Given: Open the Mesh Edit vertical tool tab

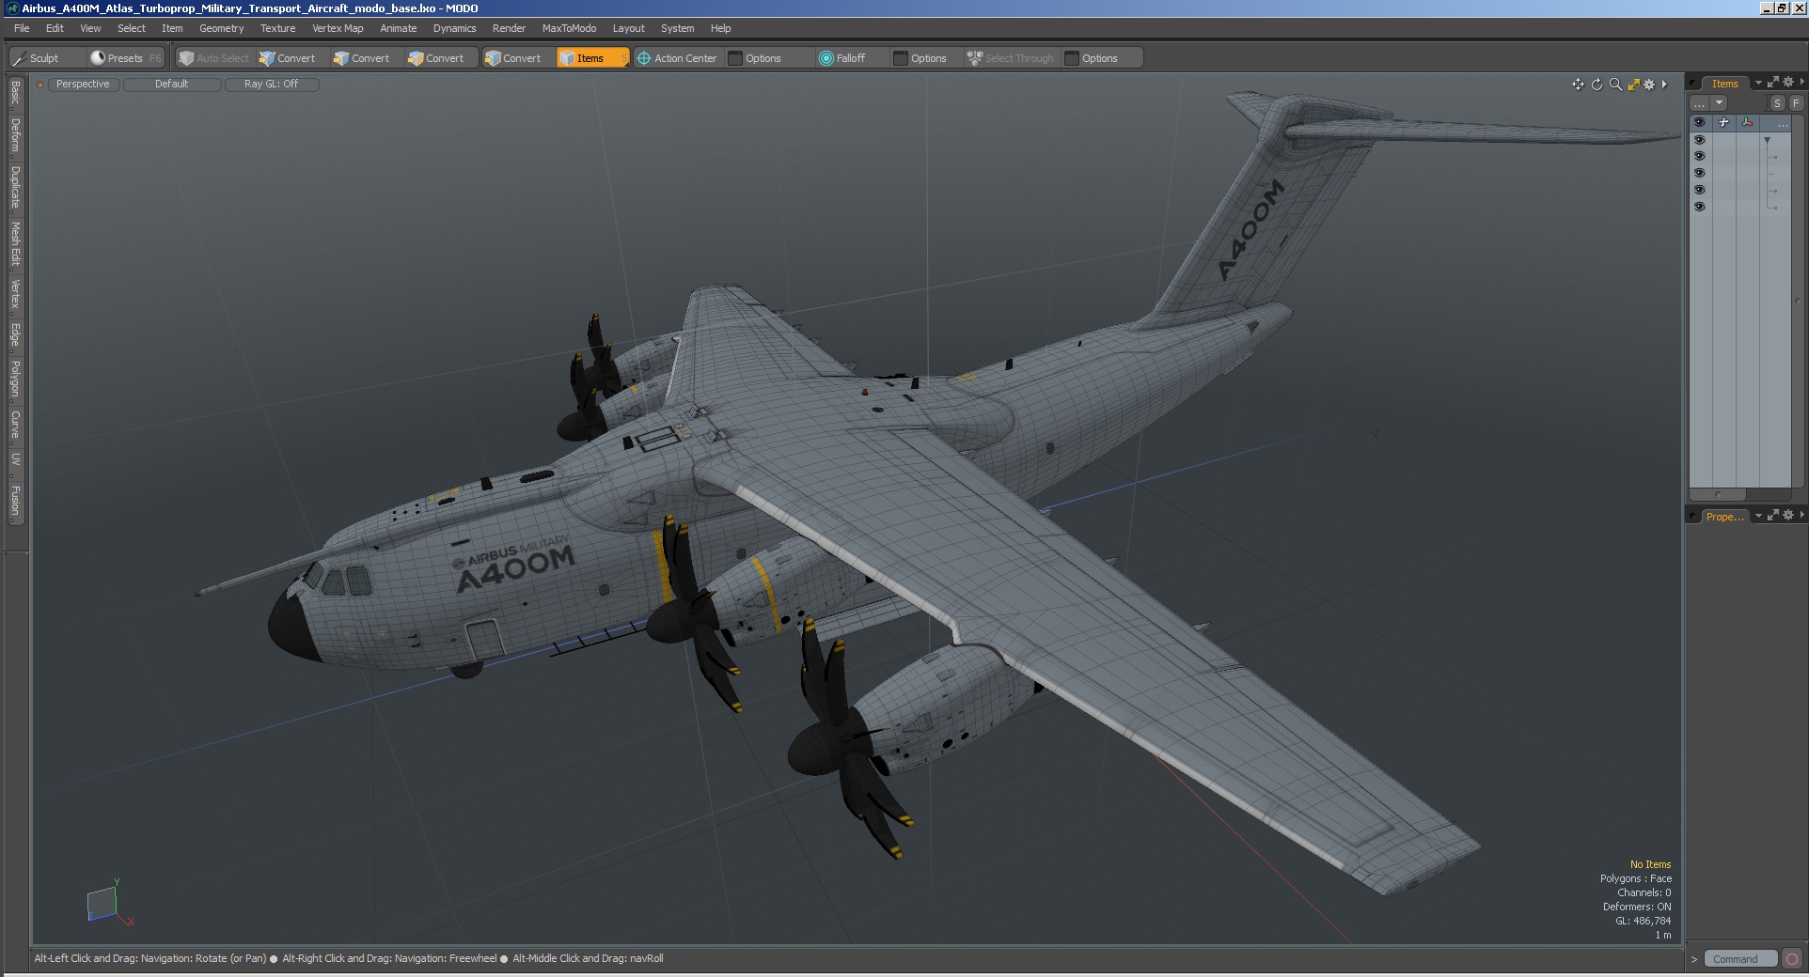Looking at the screenshot, I should click(15, 243).
